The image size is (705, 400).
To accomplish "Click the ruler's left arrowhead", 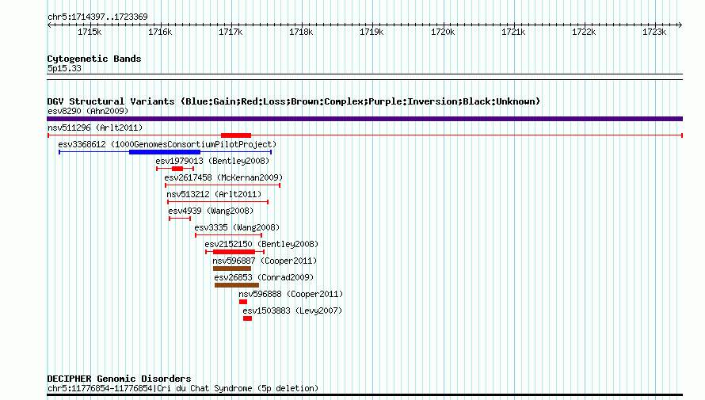I will [x=49, y=25].
